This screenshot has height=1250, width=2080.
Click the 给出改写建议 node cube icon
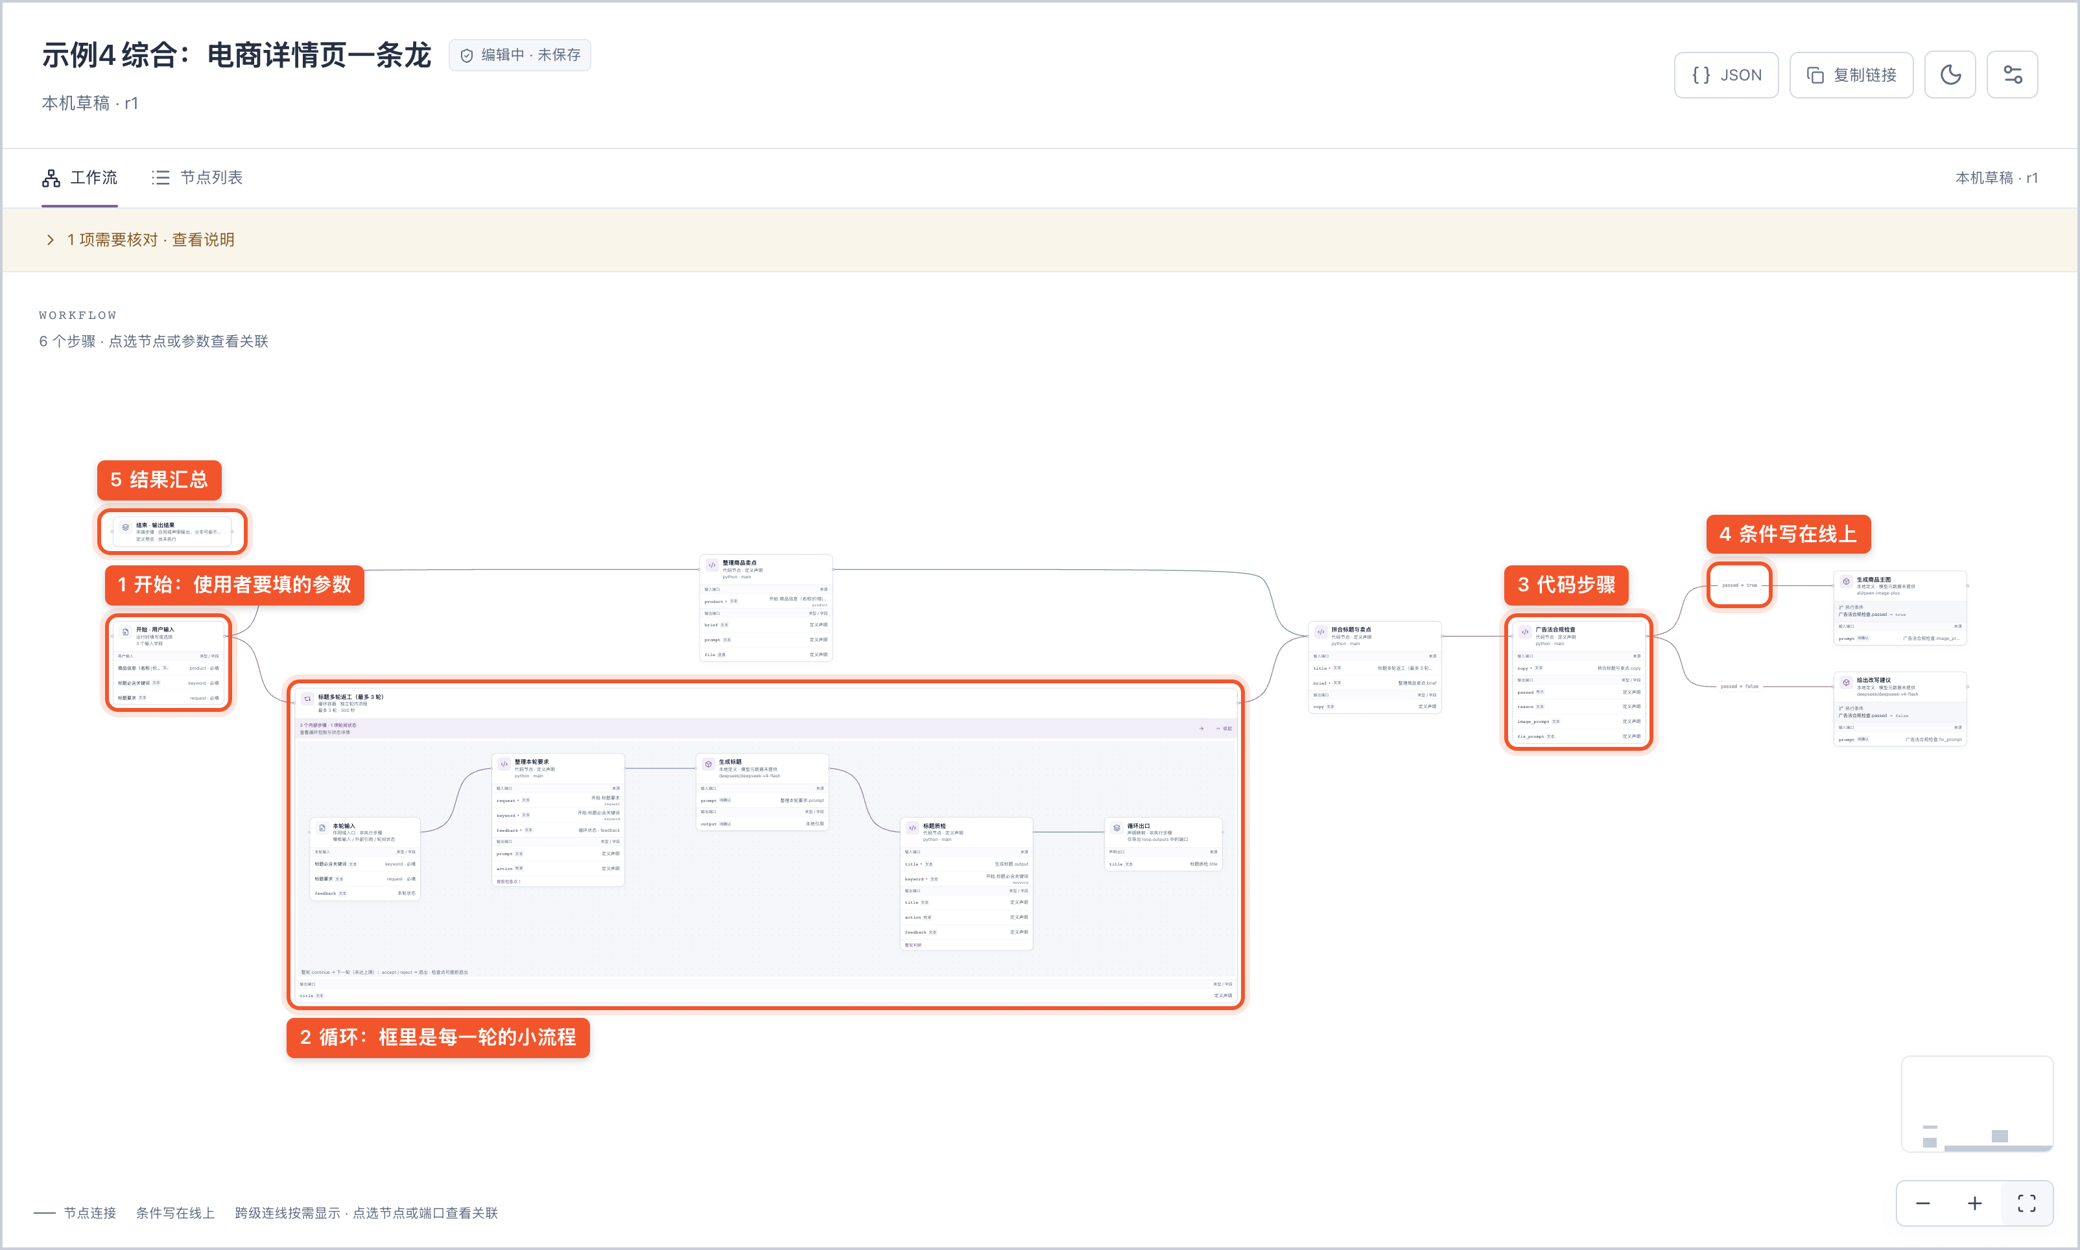point(1846,683)
